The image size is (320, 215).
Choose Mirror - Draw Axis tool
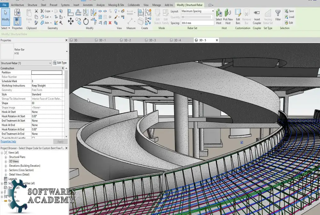pyautogui.click(x=93, y=12)
